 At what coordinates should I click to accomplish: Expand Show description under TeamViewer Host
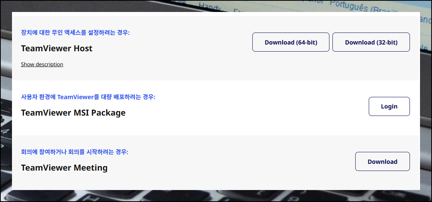42,64
